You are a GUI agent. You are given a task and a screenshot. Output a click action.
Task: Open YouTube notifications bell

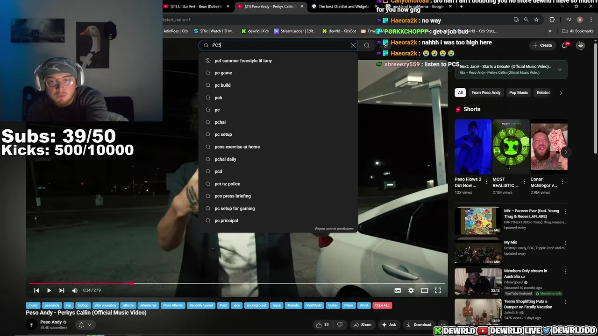point(565,45)
